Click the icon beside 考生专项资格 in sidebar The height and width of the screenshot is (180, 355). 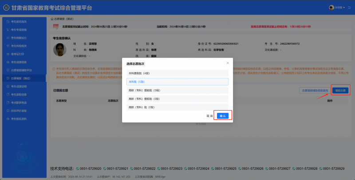(x=8, y=30)
